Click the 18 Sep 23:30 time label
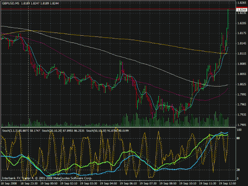This screenshot has height=186, width=248. point(29,184)
